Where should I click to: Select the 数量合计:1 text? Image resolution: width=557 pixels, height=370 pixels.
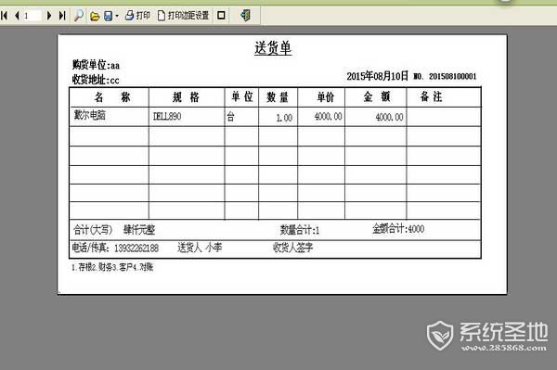click(x=300, y=230)
